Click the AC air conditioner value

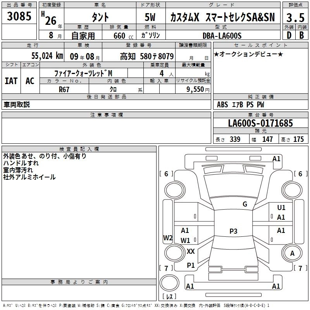(x=30, y=81)
